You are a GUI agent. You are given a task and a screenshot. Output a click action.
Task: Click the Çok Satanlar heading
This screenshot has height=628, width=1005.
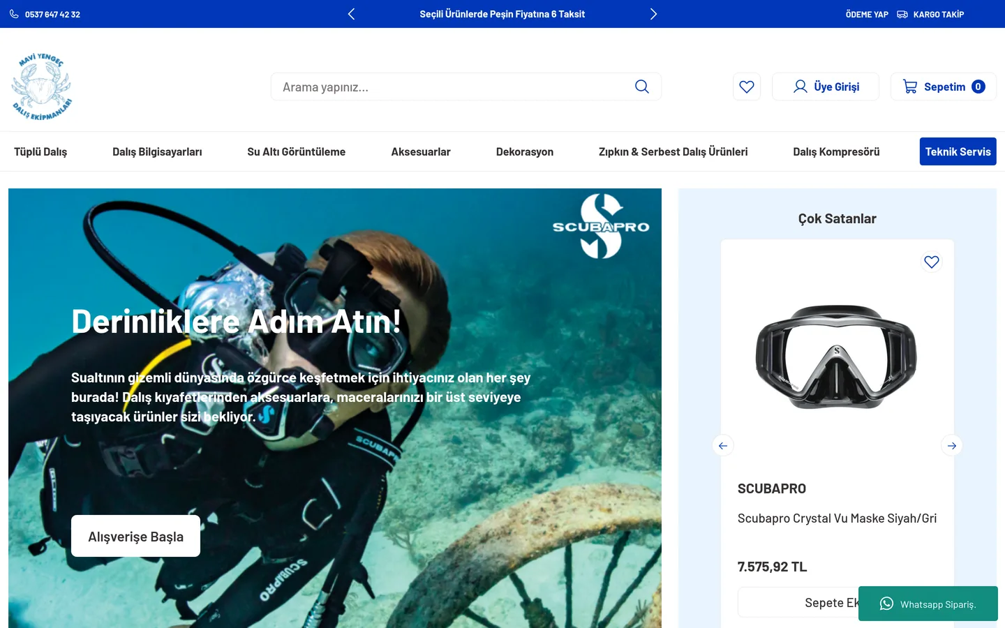[x=837, y=218]
